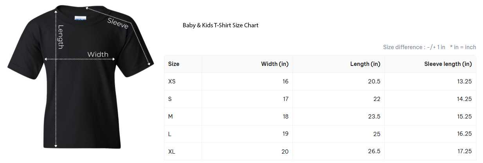Click the 25 length value for L
This screenshot has height=163, width=483.
point(377,134)
